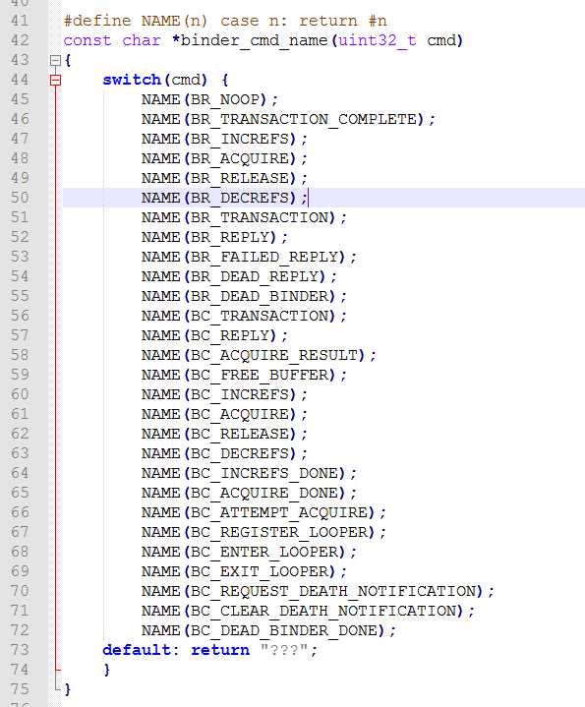Screen dimensions: 585x707
Task: Click 'BC_ACQUIRE' on line 61
Action: coord(240,414)
